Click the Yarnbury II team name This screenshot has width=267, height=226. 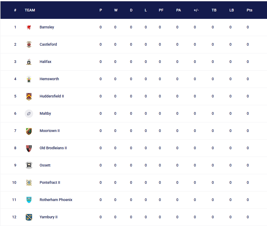(x=49, y=217)
